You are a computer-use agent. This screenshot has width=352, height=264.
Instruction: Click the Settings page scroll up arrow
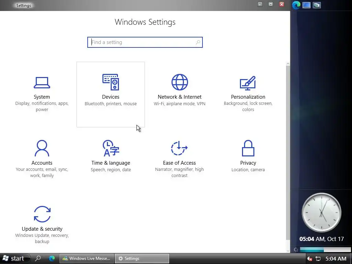click(288, 64)
